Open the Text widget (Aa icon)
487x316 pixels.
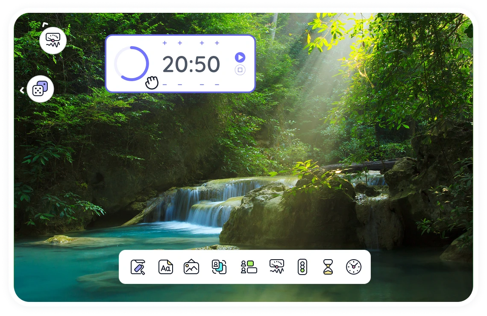coord(166,267)
